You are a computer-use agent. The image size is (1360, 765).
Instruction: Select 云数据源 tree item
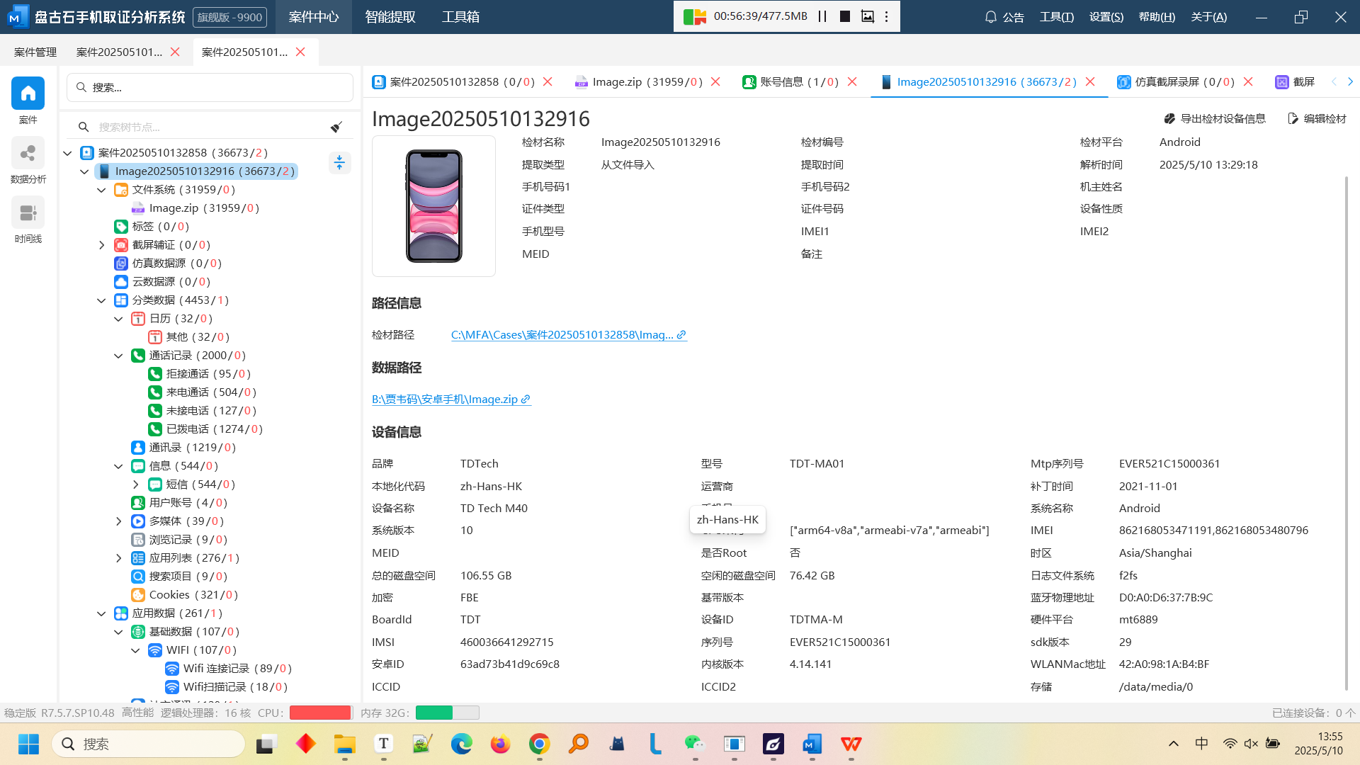tap(162, 282)
